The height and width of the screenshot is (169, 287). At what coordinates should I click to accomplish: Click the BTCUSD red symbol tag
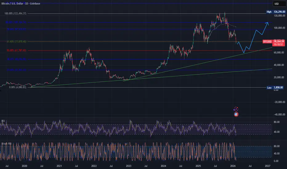coord(267,41)
